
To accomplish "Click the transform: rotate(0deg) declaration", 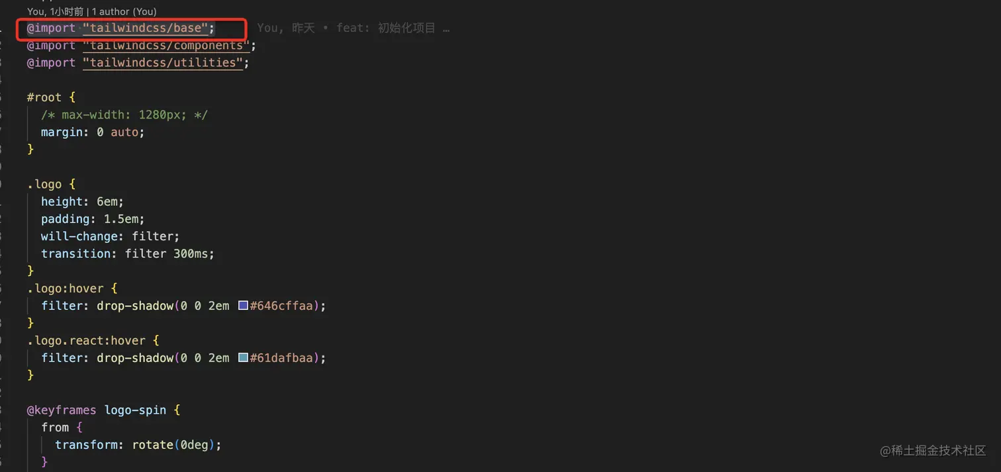I will pos(138,444).
